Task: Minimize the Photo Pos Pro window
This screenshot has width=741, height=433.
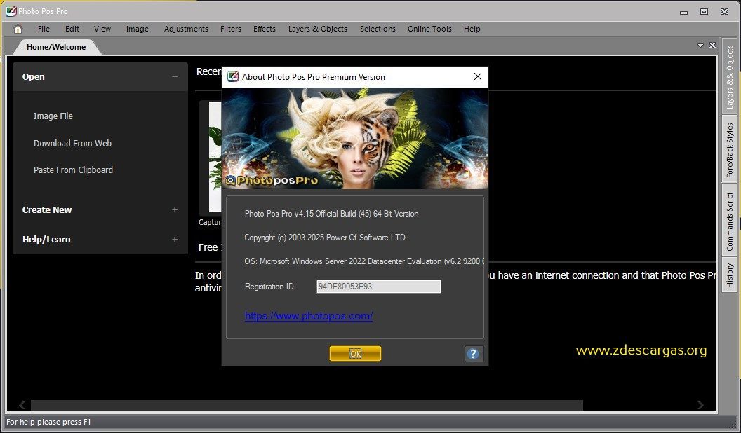Action: (684, 12)
